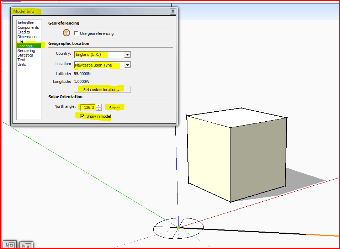Click the North angle value field
The width and height of the screenshot is (340, 249).
[x=88, y=107]
